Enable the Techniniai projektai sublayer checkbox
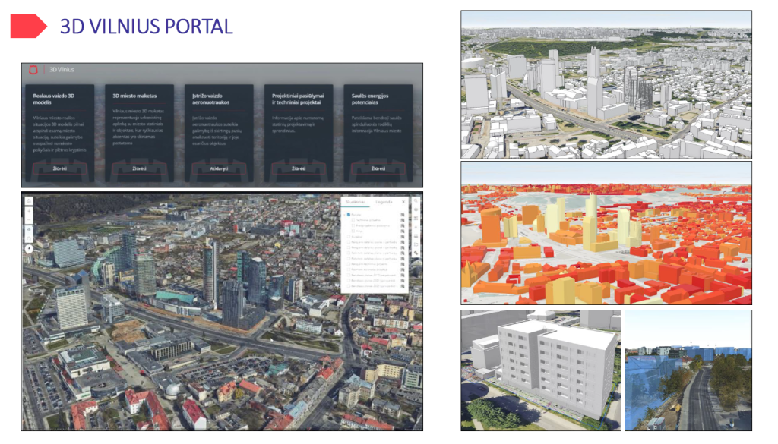This screenshot has width=778, height=444. pos(353,220)
